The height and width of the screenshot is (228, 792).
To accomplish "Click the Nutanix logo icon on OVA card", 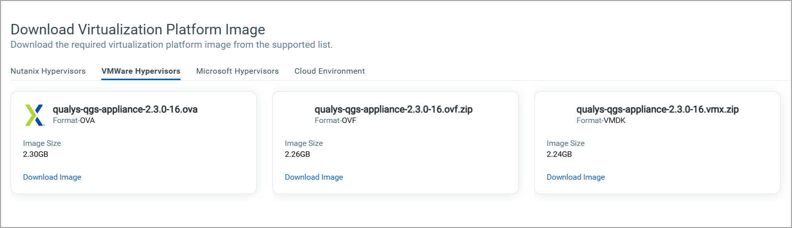I will [x=34, y=115].
